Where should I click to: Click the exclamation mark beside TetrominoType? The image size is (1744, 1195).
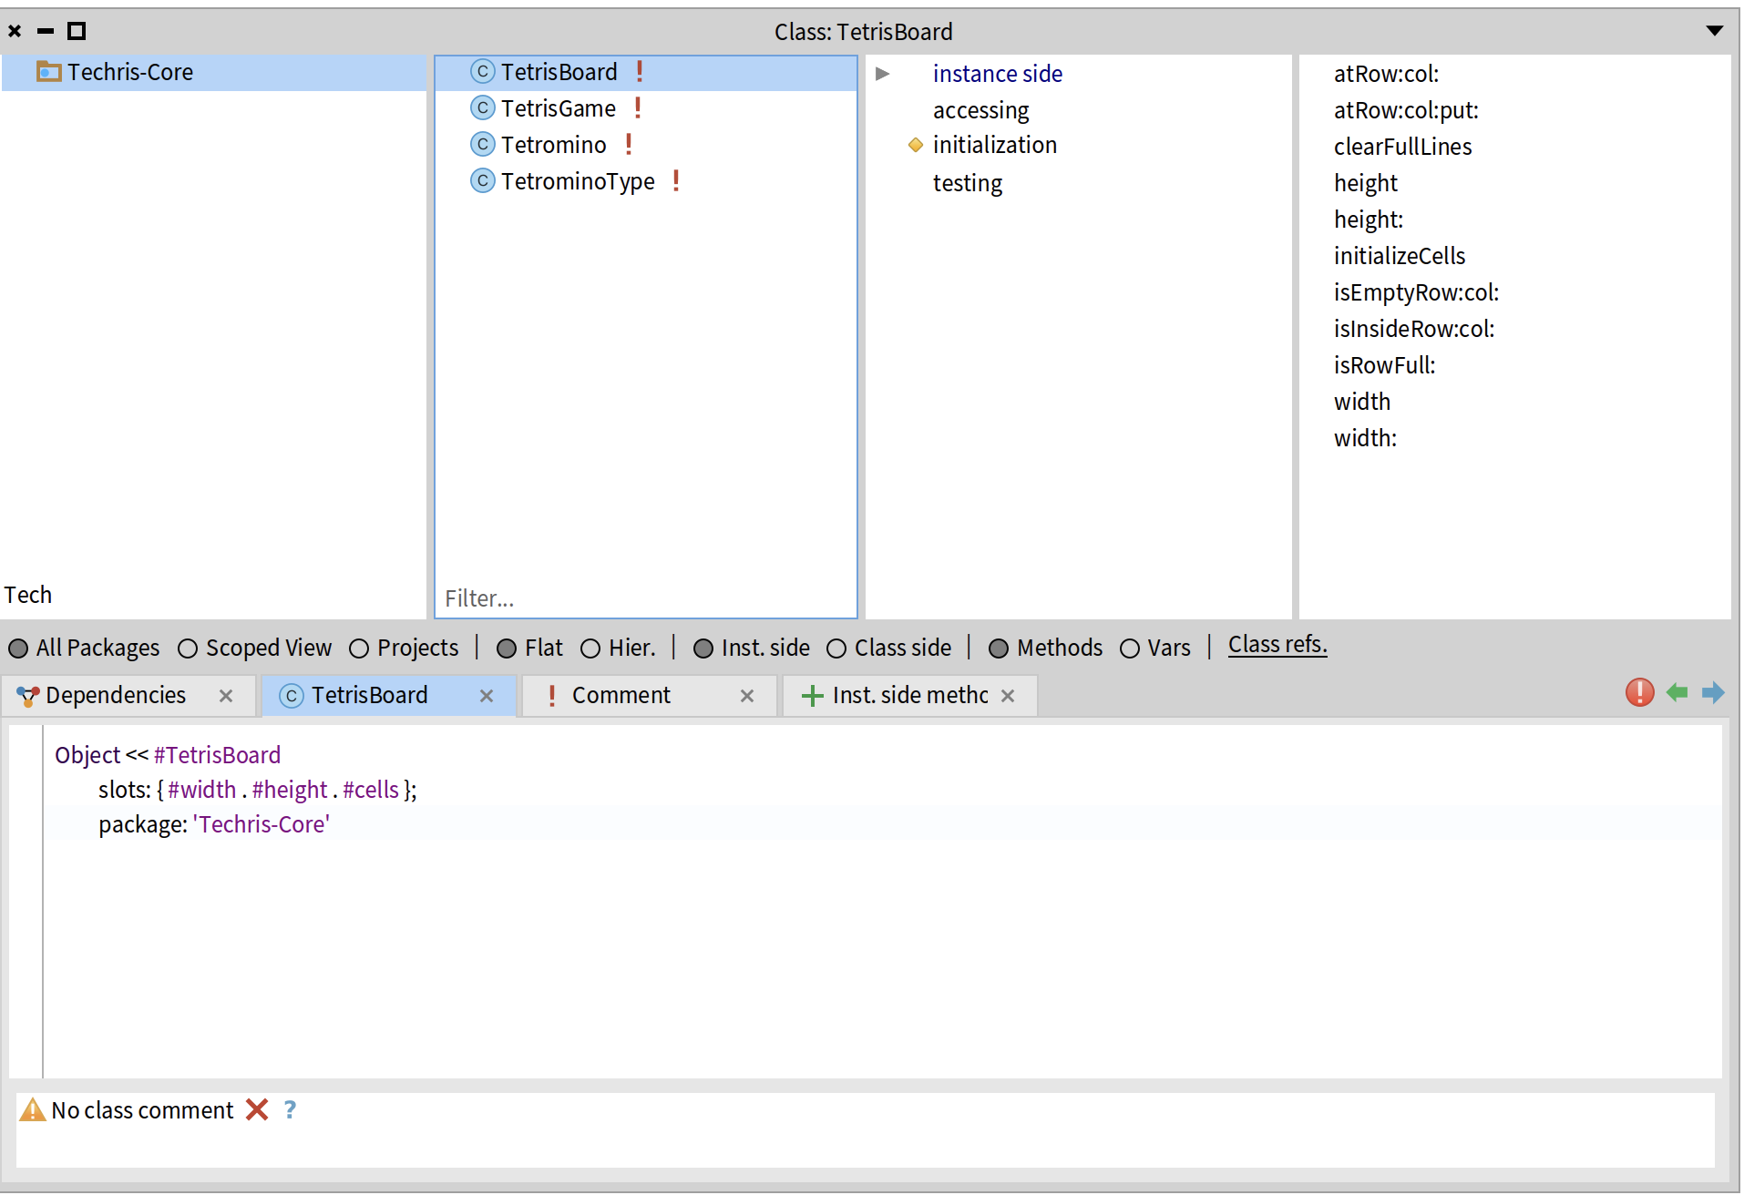(676, 181)
